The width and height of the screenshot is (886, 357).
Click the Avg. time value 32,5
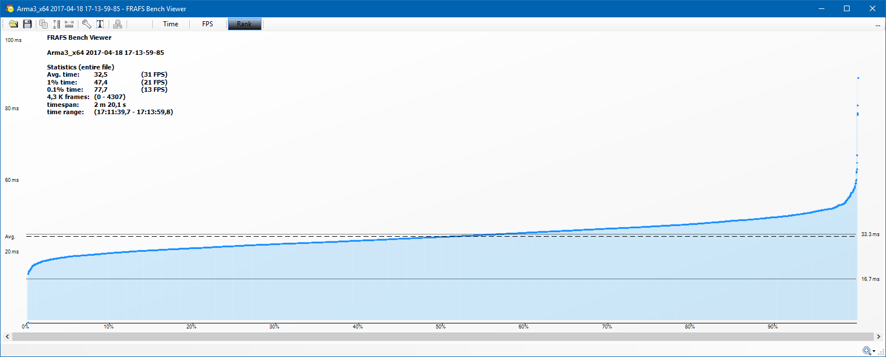coord(101,74)
